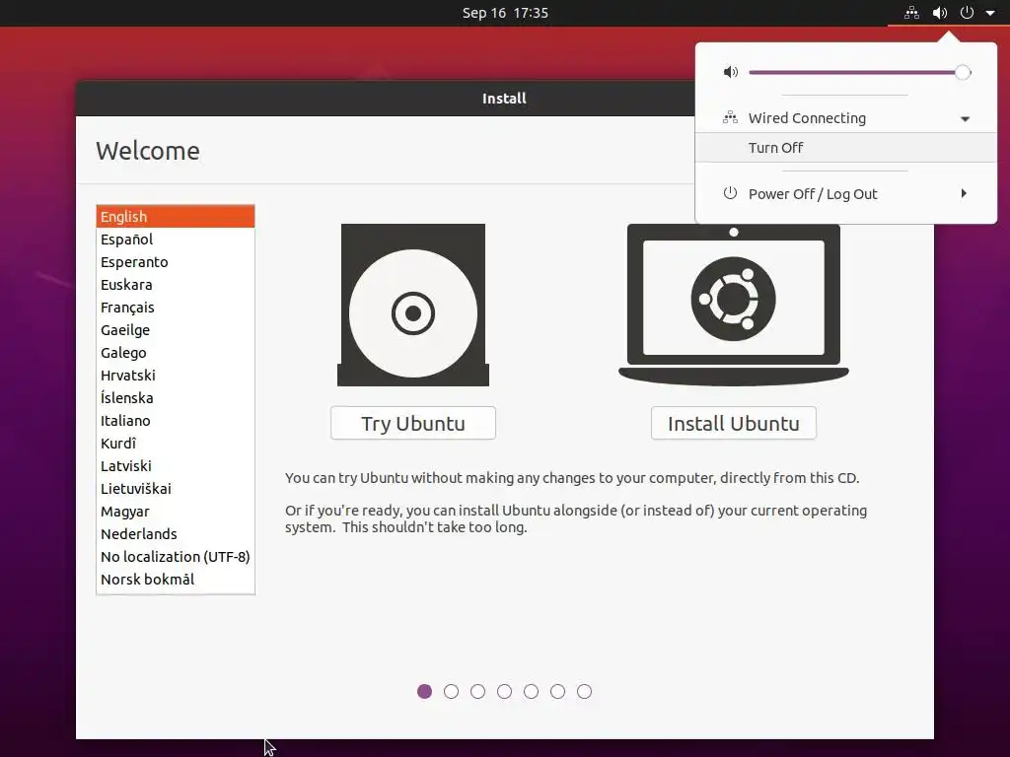Screen dimensions: 1010x757
Task: Click the volume speaker icon in top bar
Action: pos(940,12)
